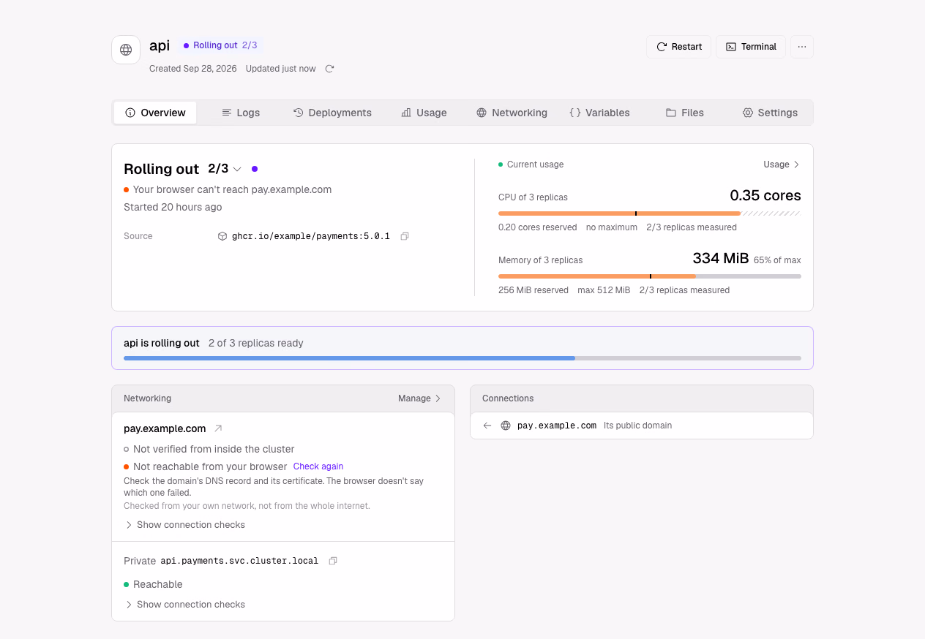The height and width of the screenshot is (639, 925).
Task: Open the Settings tab
Action: (770, 113)
